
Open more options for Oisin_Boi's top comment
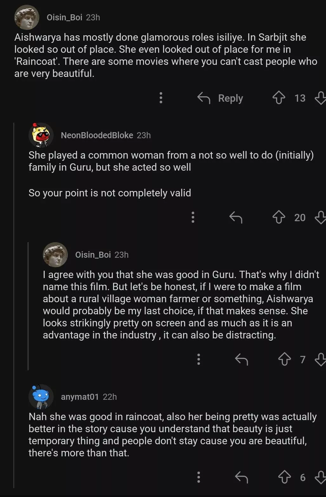pos(161,98)
